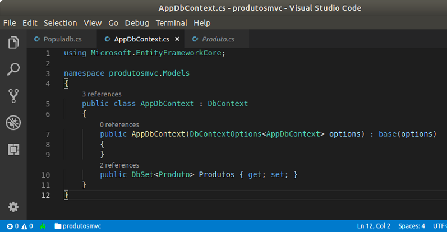
Task: Click the '2 references' CodeLens link
Action: pyautogui.click(x=119, y=165)
